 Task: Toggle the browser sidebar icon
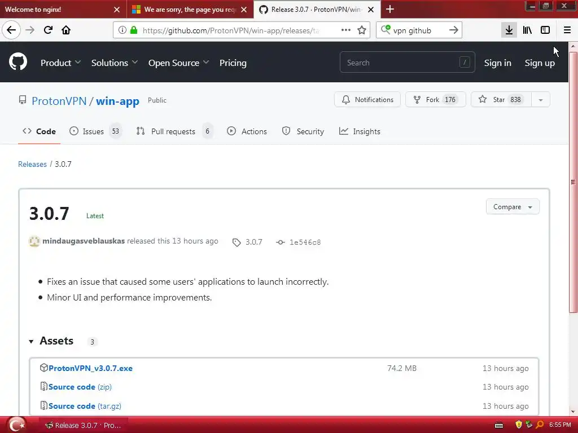pyautogui.click(x=545, y=30)
